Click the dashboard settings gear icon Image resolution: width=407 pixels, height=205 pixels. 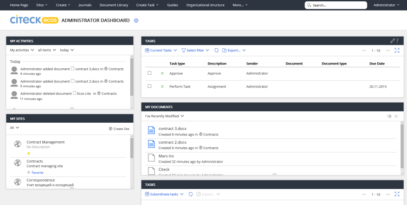pyautogui.click(x=136, y=20)
